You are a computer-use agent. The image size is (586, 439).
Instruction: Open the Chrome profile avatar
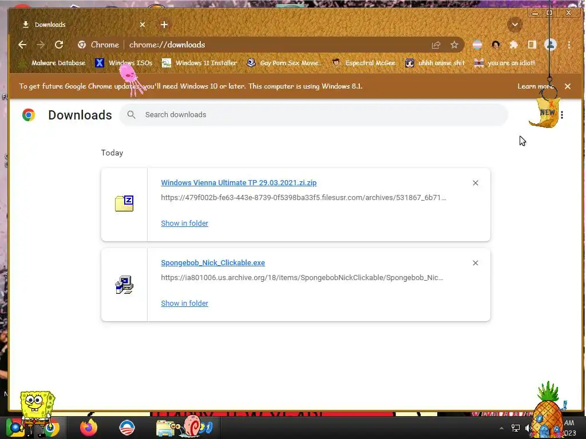[550, 45]
